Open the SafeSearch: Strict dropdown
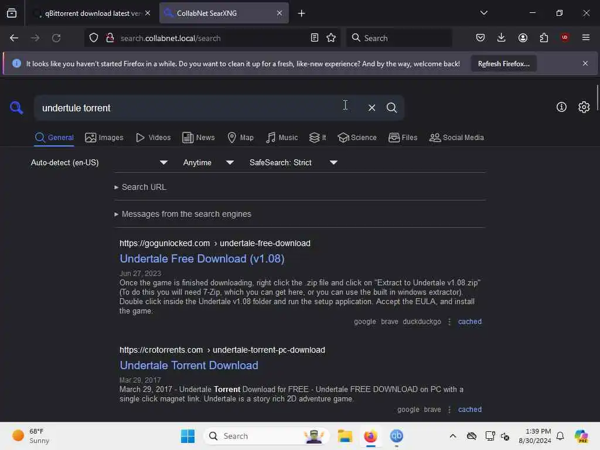Viewport: 600px width, 450px height. point(294,163)
